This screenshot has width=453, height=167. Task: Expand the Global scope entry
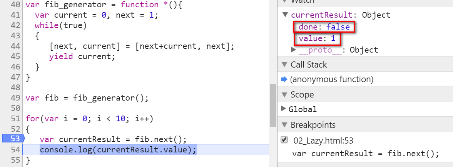(x=283, y=109)
